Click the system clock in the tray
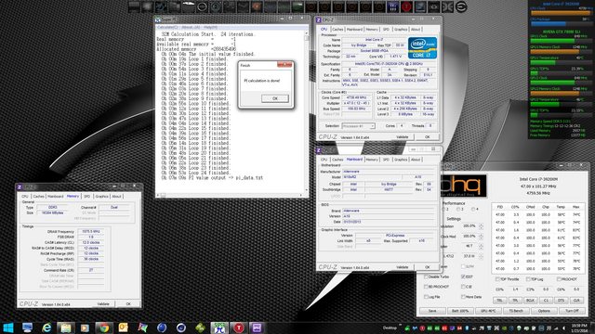This screenshot has width=595, height=334. pos(579,328)
